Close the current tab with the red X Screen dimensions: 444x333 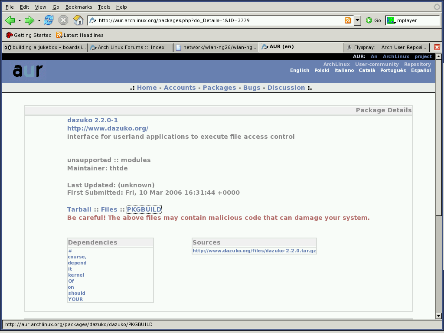[437, 47]
